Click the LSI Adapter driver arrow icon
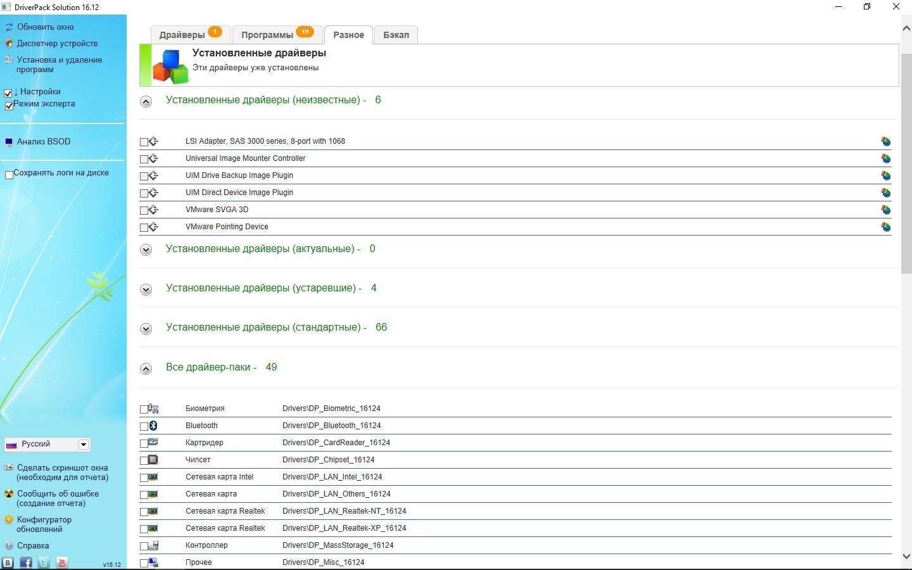The image size is (912, 570). tap(153, 141)
